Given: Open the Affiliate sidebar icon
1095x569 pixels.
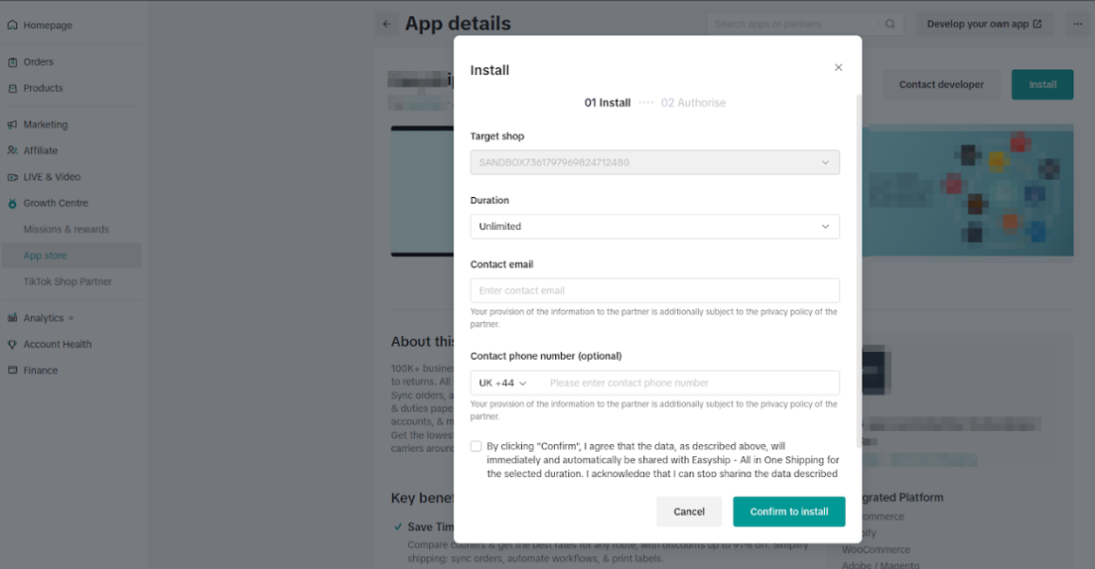Looking at the screenshot, I should (x=13, y=150).
